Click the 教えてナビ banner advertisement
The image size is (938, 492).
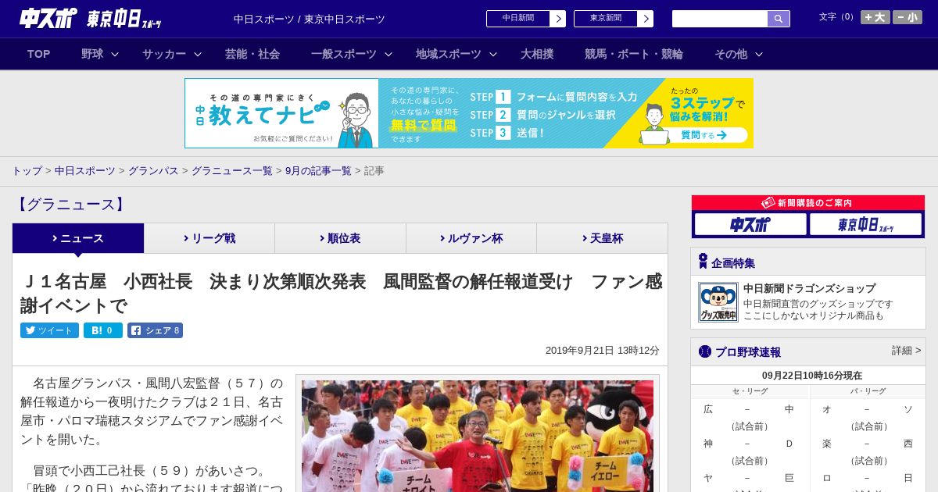(x=469, y=113)
